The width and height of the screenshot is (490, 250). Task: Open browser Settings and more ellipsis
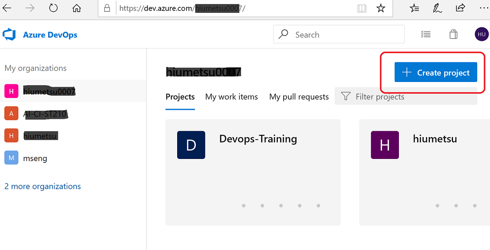(x=484, y=8)
